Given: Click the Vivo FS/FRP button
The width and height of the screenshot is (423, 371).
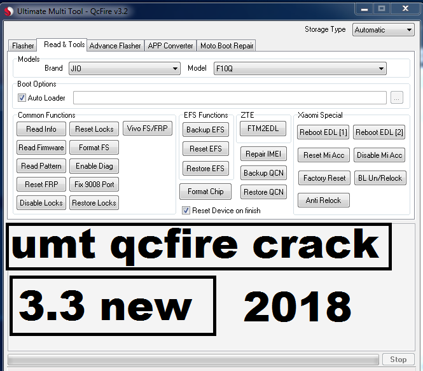Looking at the screenshot, I should click(148, 129).
